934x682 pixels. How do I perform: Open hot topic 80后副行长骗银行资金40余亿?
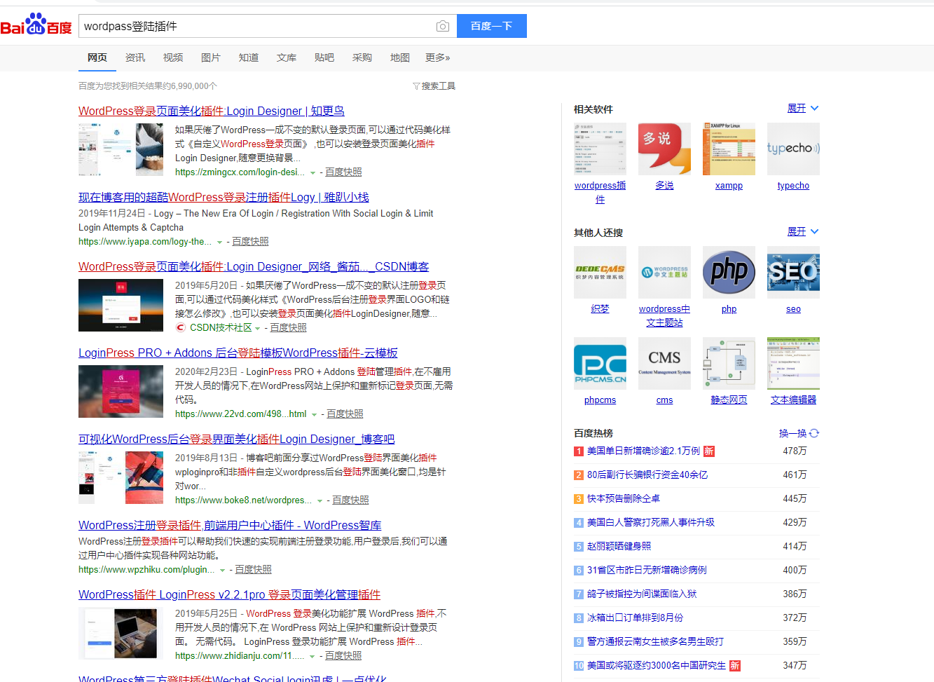coord(647,475)
